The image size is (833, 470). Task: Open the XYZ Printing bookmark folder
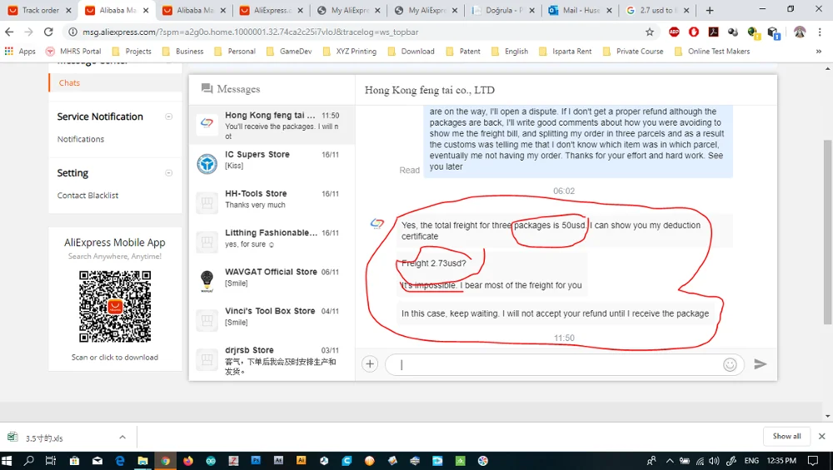(350, 51)
